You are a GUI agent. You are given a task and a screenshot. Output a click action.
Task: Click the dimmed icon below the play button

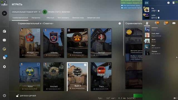coord(4,22)
